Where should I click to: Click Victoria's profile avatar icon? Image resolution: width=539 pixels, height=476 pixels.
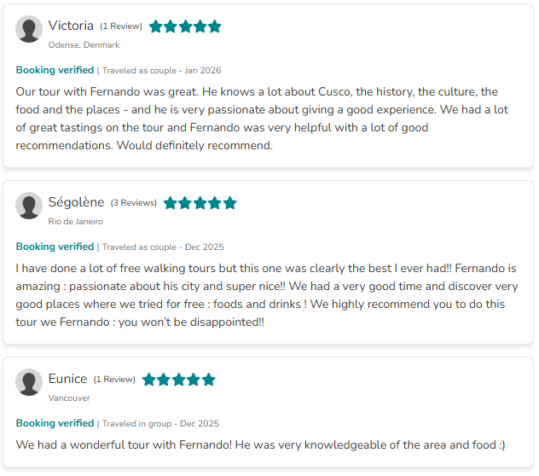click(29, 30)
